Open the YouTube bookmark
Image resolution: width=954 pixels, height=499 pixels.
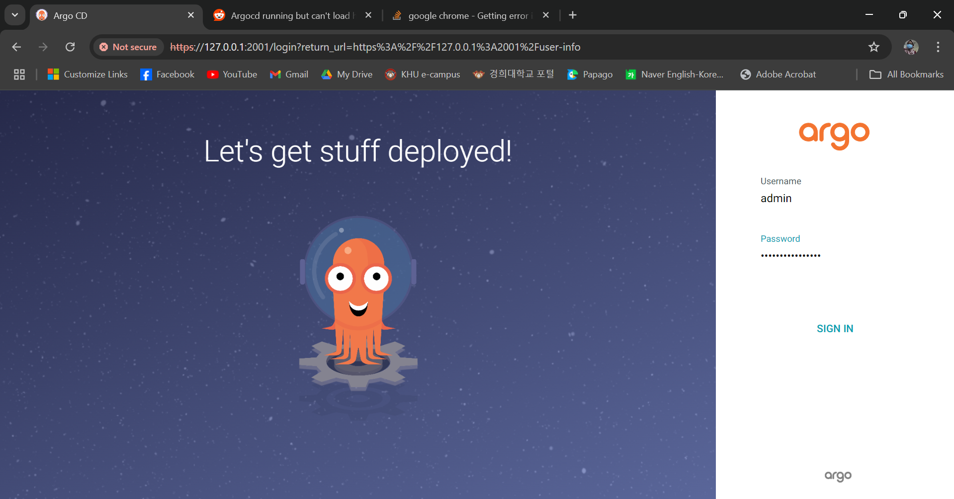(232, 74)
